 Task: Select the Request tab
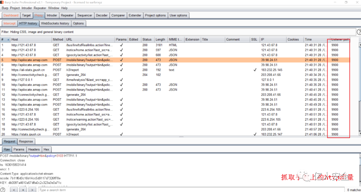(9, 141)
